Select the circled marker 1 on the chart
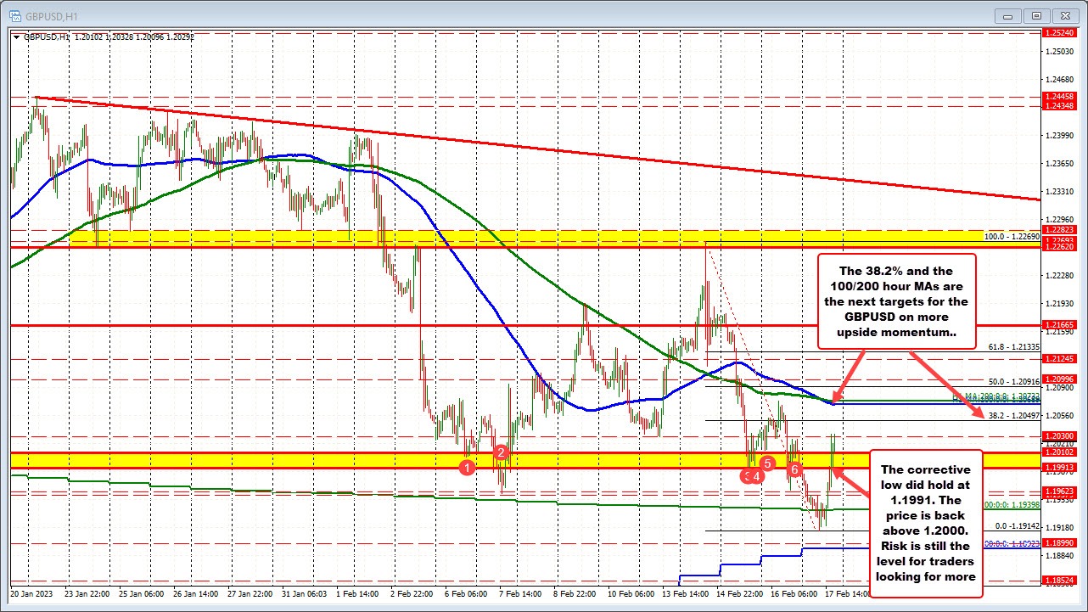 pyautogui.click(x=467, y=467)
